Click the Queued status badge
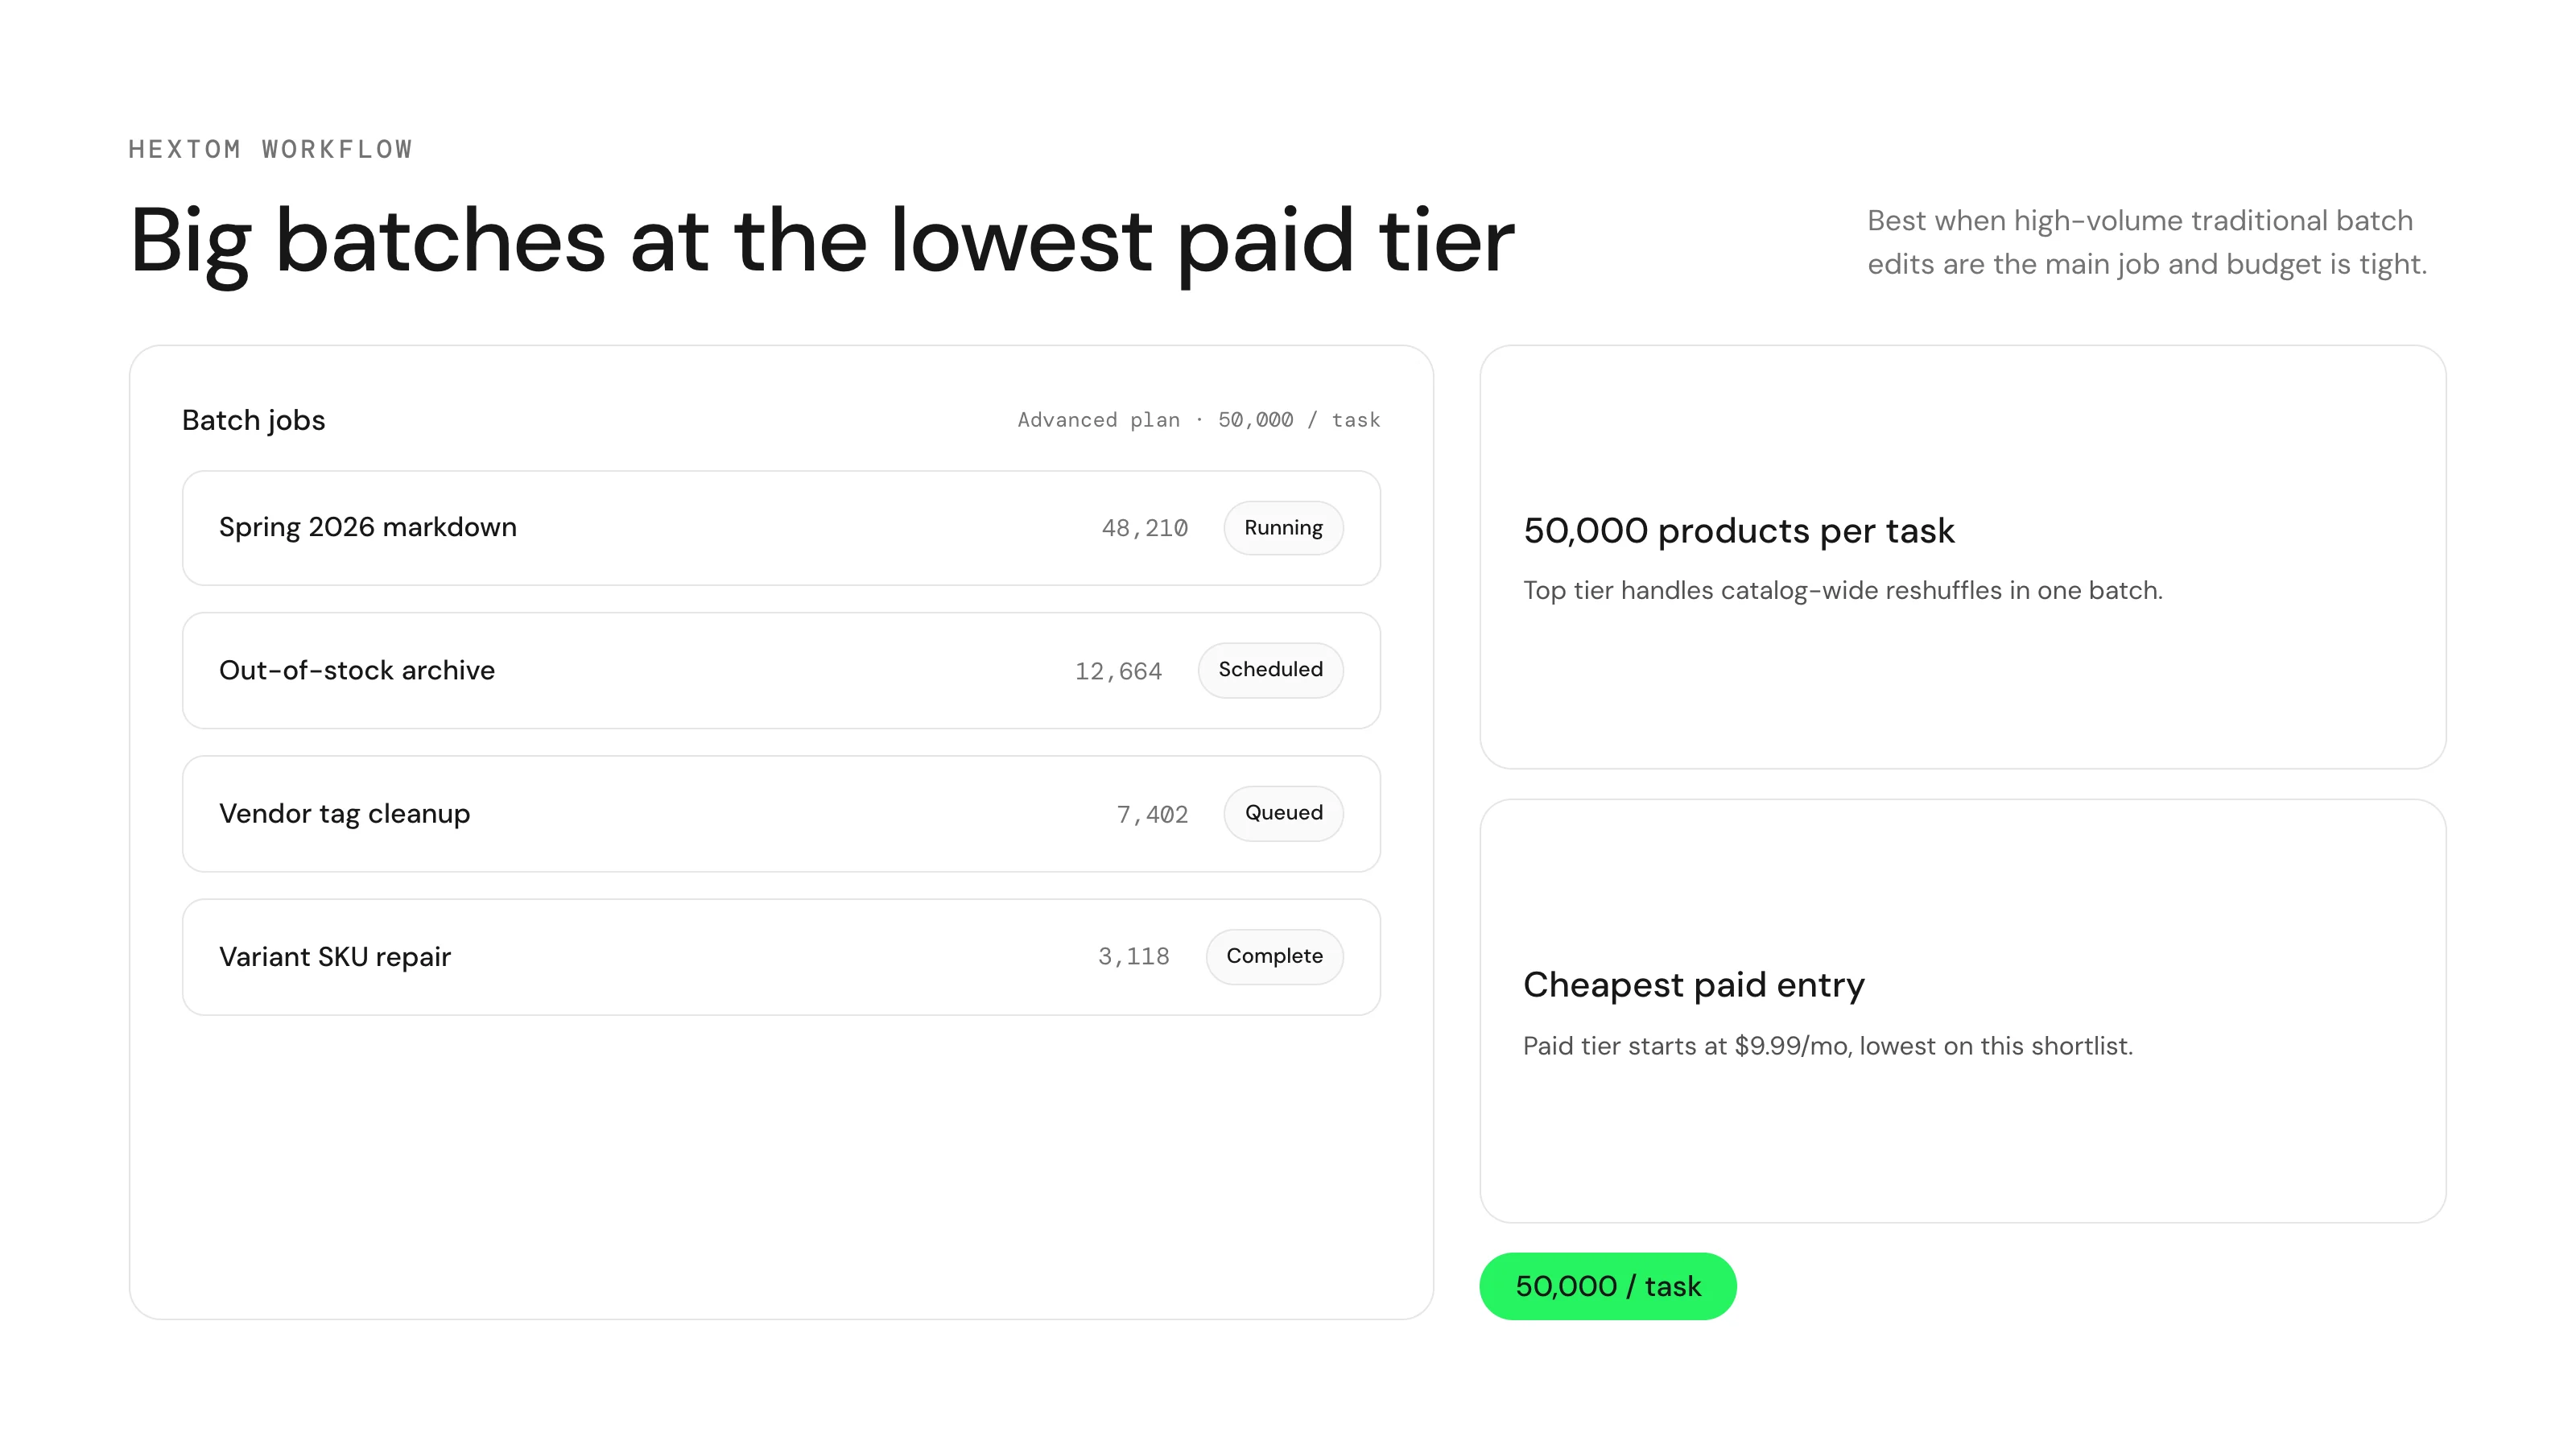The height and width of the screenshot is (1449, 2576). click(1283, 813)
